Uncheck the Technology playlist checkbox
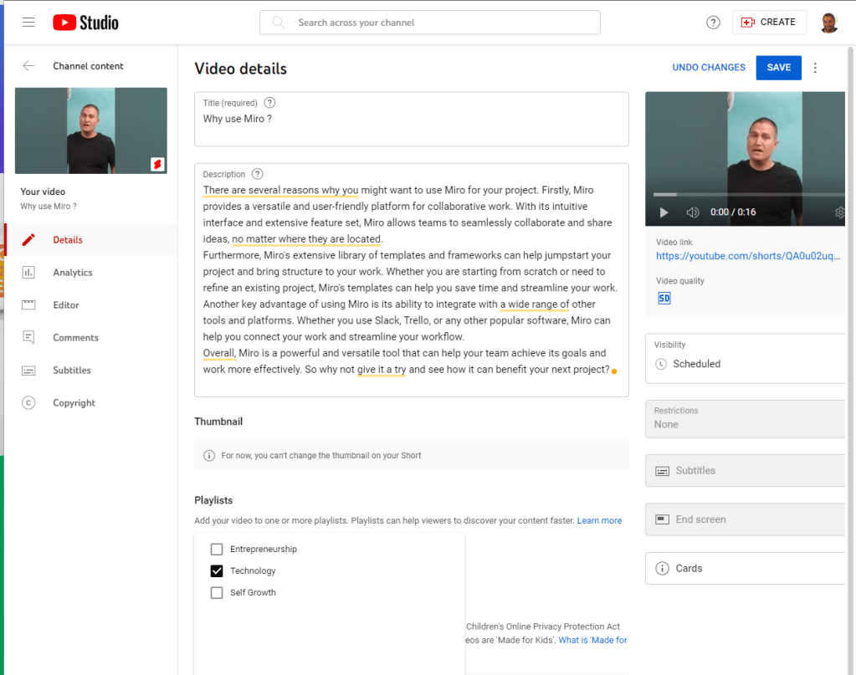856x675 pixels. click(x=217, y=570)
